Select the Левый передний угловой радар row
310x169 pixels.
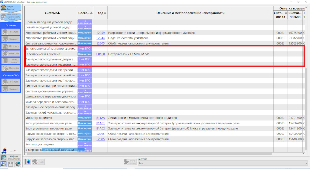(x=164, y=27)
